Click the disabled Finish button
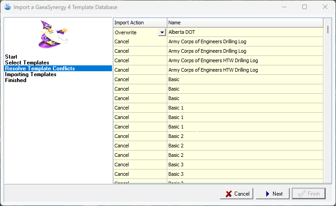336x206 pixels. pyautogui.click(x=309, y=194)
